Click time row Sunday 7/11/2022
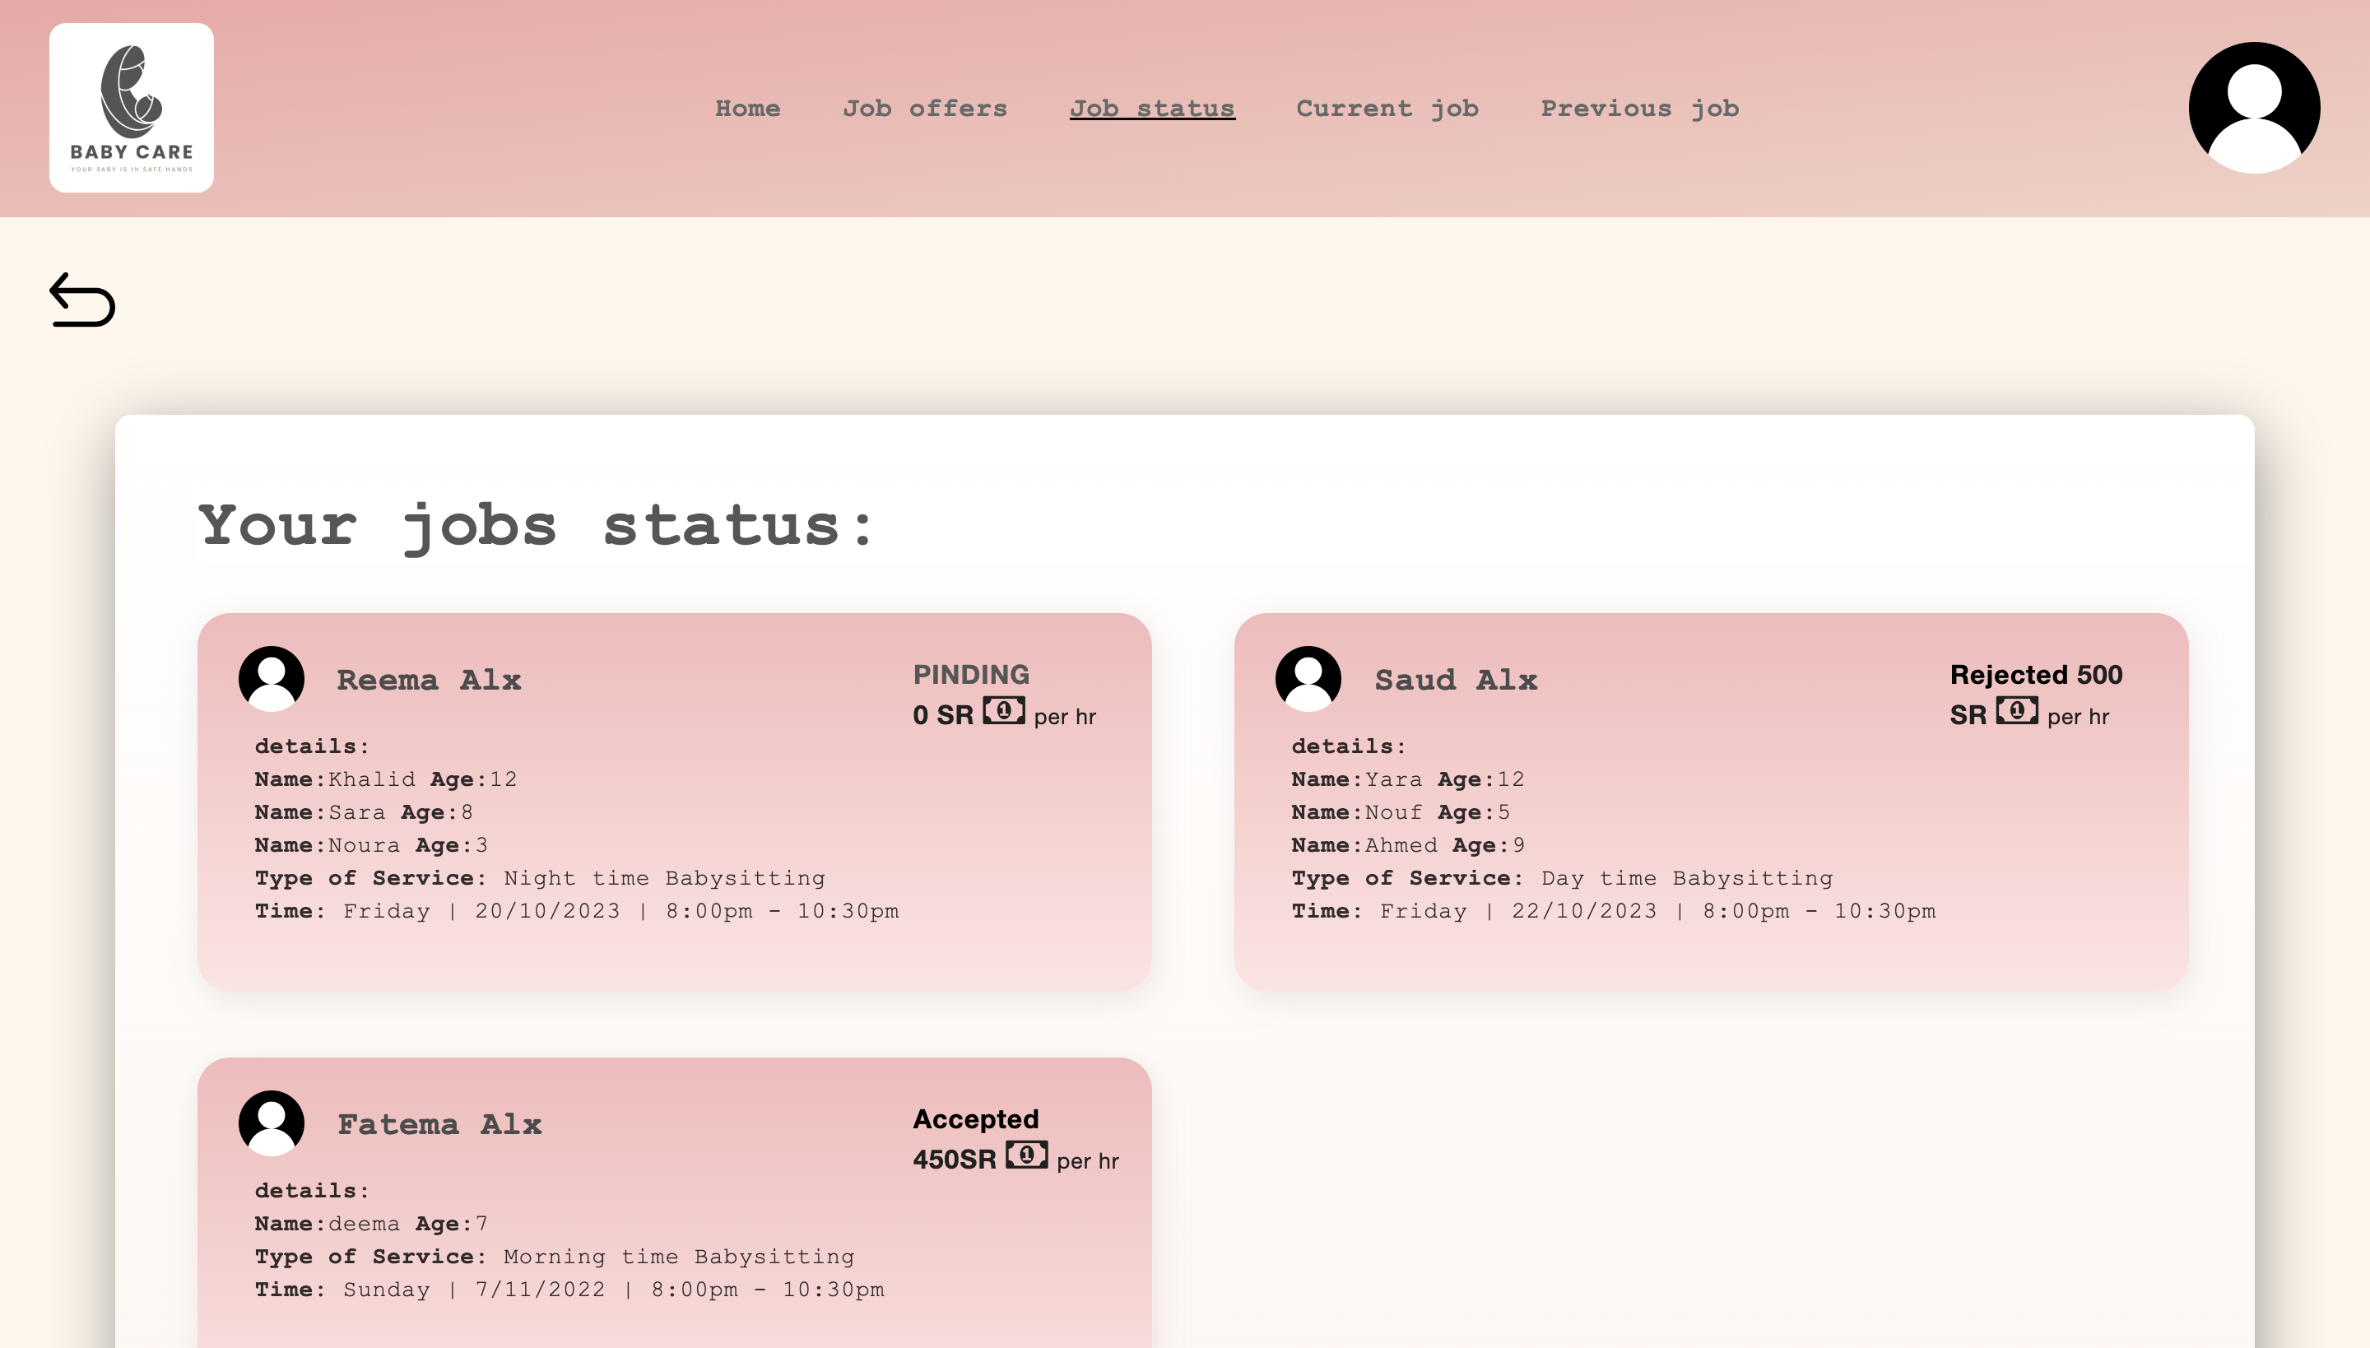The width and height of the screenshot is (2370, 1348). click(569, 1290)
